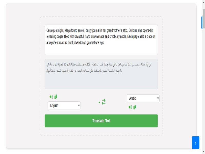
Task: Swap the source and target languages
Action: pos(104,102)
